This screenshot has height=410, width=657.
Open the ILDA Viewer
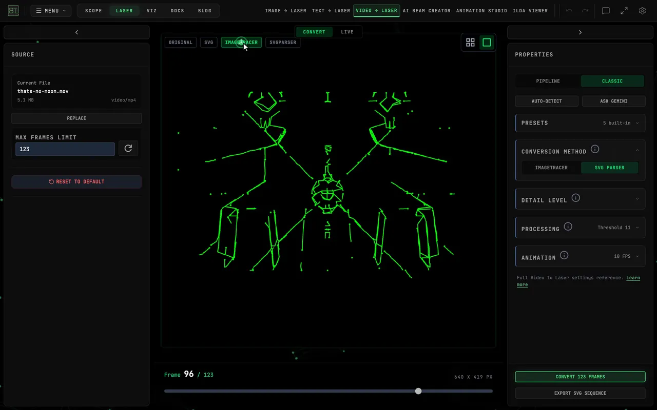click(x=531, y=11)
